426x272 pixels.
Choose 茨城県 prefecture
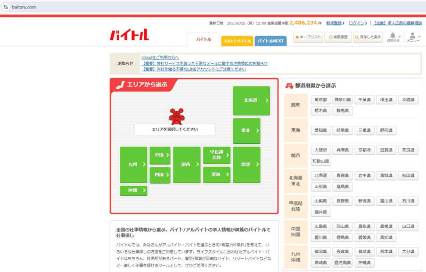[x=408, y=100]
